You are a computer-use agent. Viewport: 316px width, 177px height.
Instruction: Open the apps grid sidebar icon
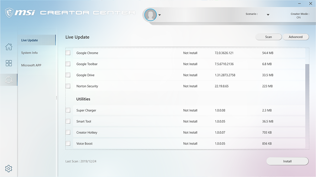(9, 63)
